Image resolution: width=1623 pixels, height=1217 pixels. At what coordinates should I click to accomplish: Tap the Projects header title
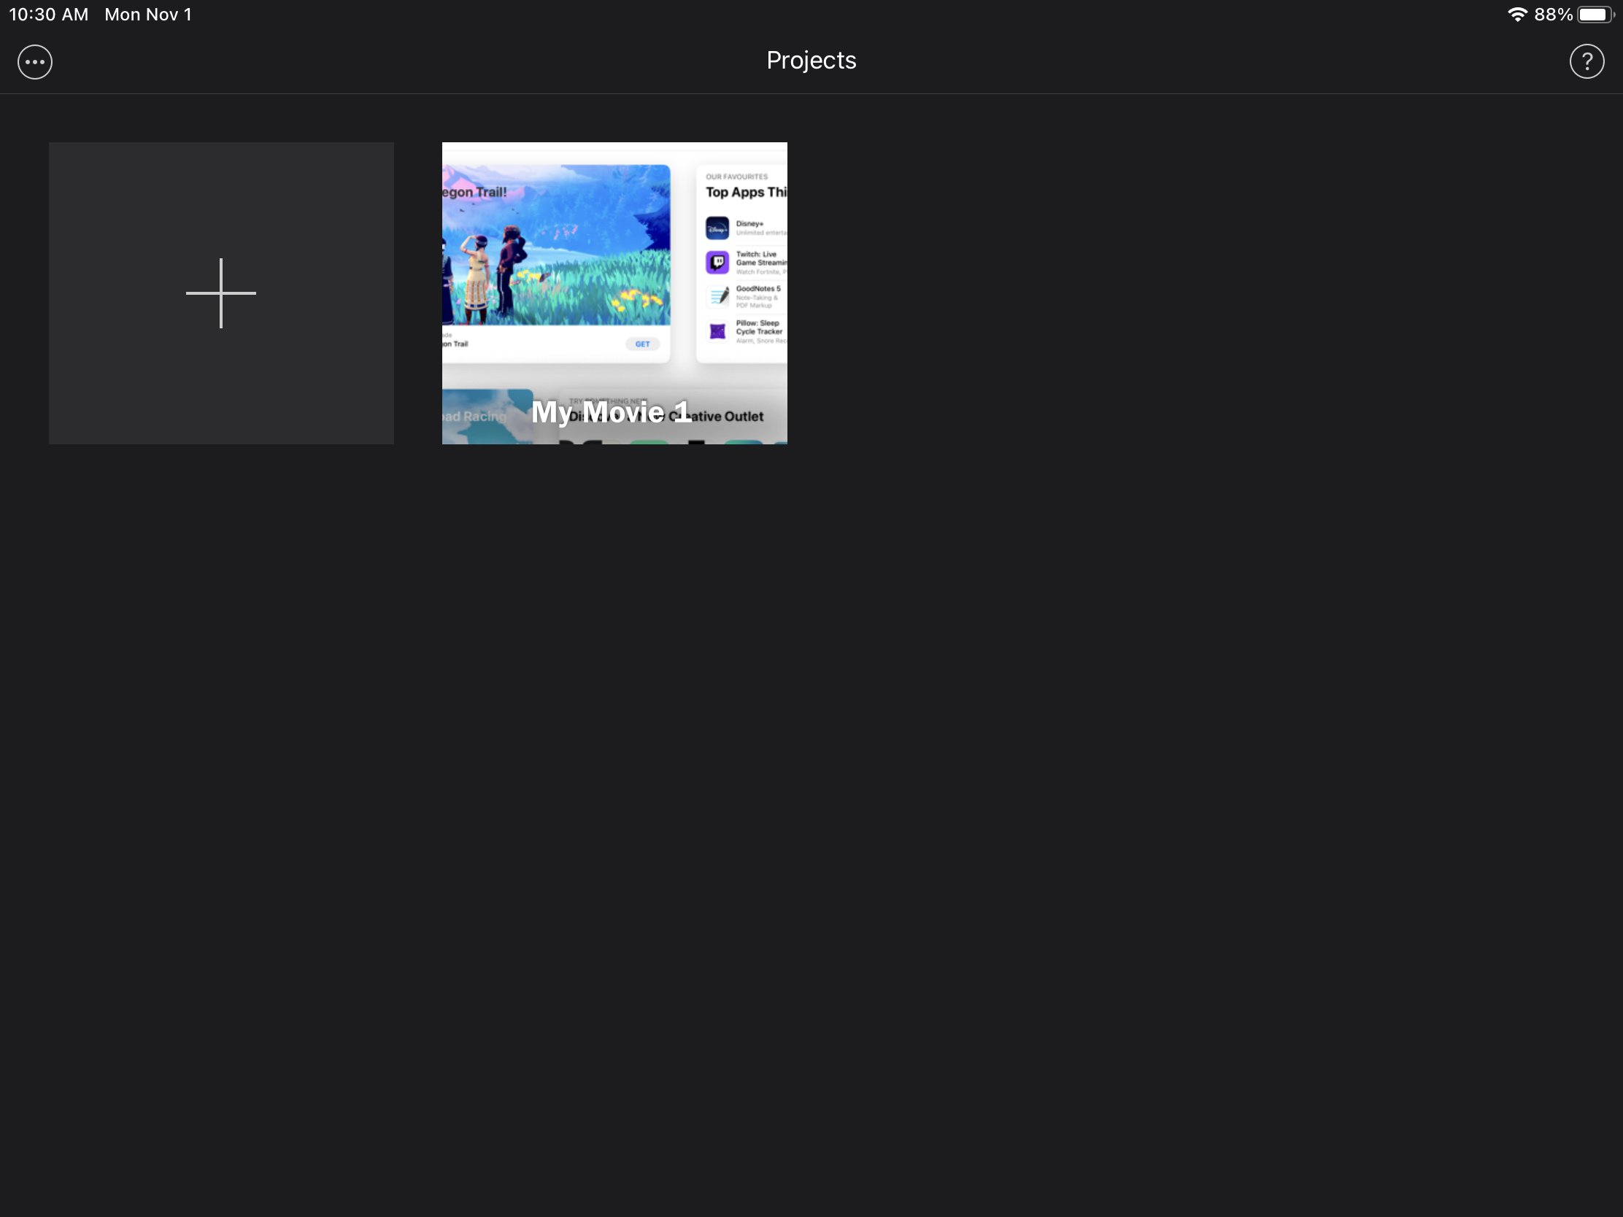pos(811,60)
